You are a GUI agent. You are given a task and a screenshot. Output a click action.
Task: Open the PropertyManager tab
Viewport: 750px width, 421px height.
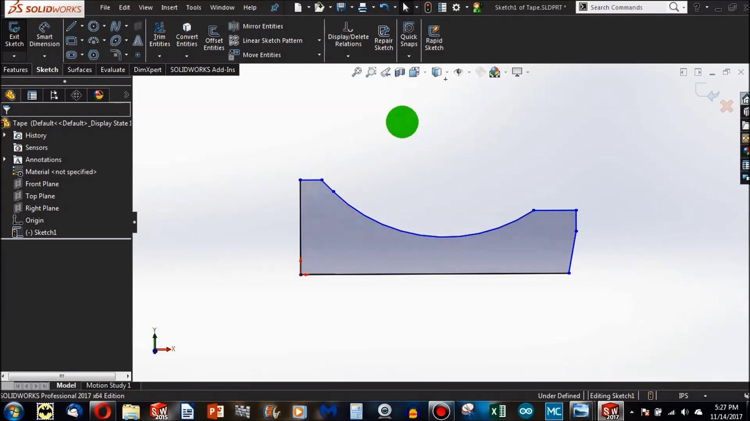(x=32, y=95)
